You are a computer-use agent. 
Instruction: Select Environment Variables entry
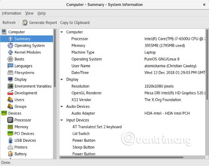pyautogui.click(x=33, y=86)
